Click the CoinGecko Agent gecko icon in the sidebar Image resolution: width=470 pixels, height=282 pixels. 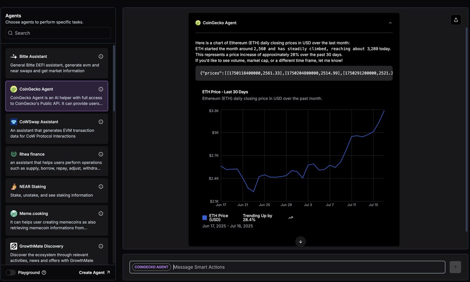[x=14, y=89]
